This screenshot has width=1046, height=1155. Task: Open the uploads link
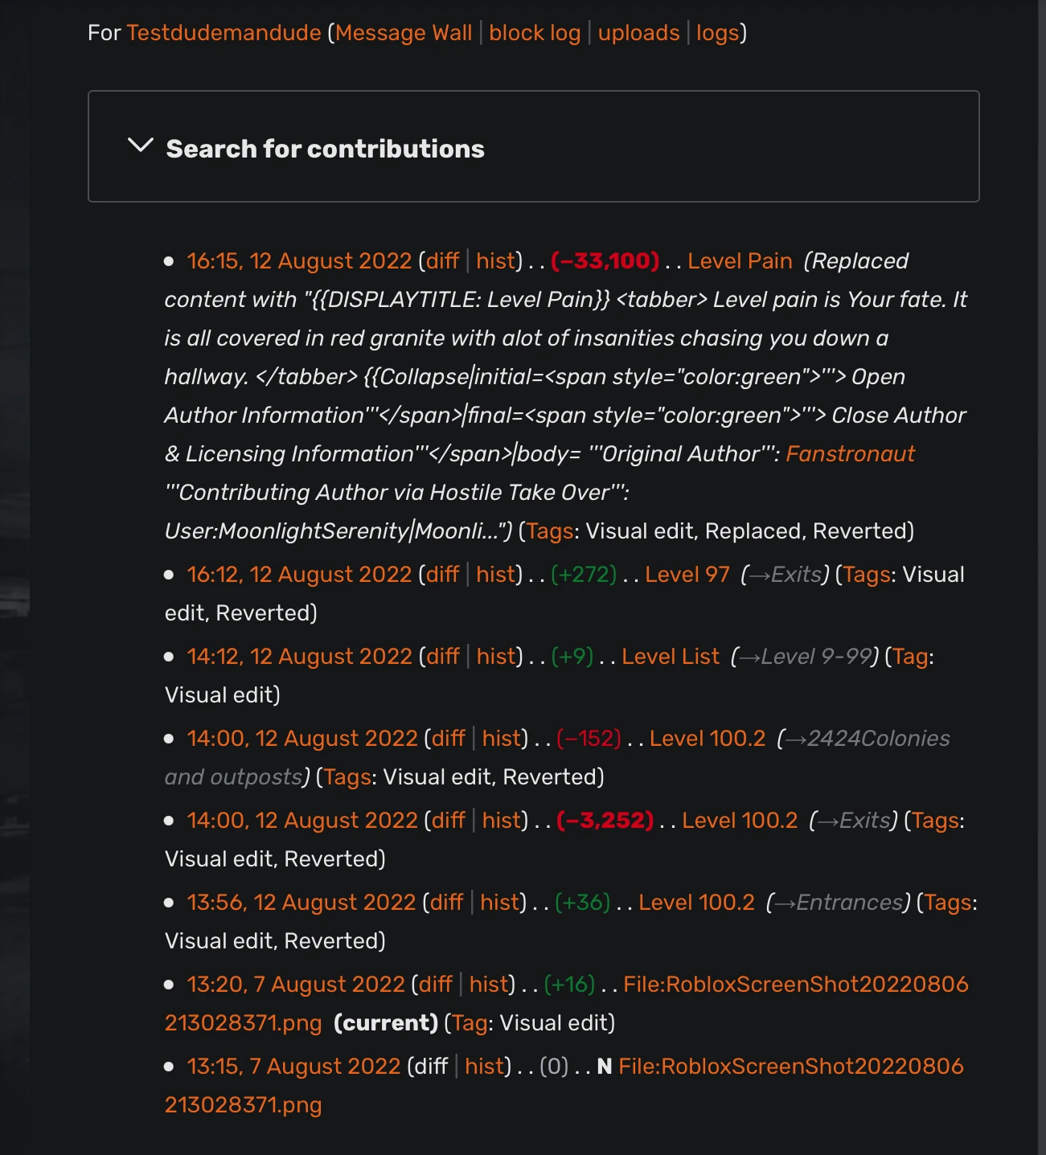pyautogui.click(x=638, y=33)
